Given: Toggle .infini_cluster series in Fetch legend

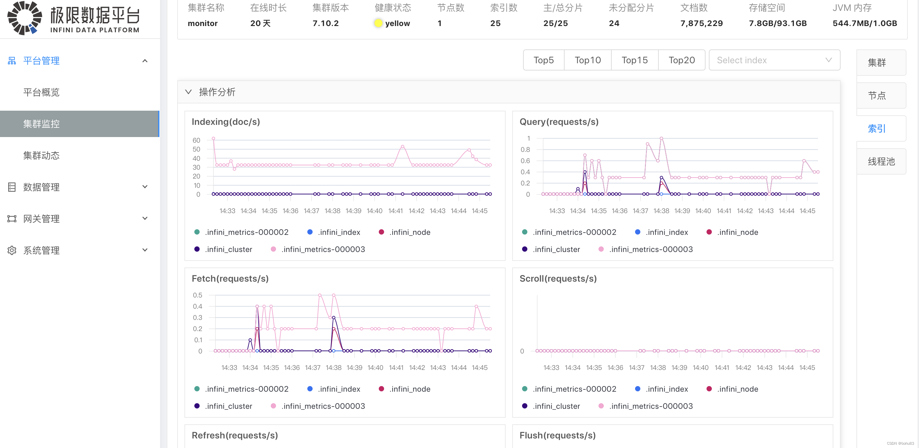Looking at the screenshot, I should pyautogui.click(x=228, y=406).
